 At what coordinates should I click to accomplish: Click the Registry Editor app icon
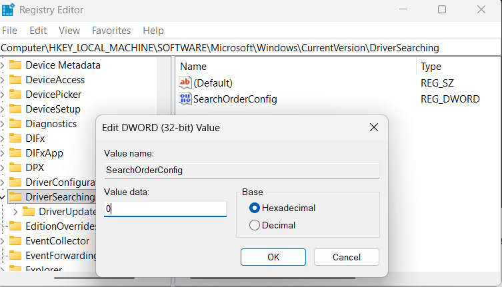[x=8, y=9]
